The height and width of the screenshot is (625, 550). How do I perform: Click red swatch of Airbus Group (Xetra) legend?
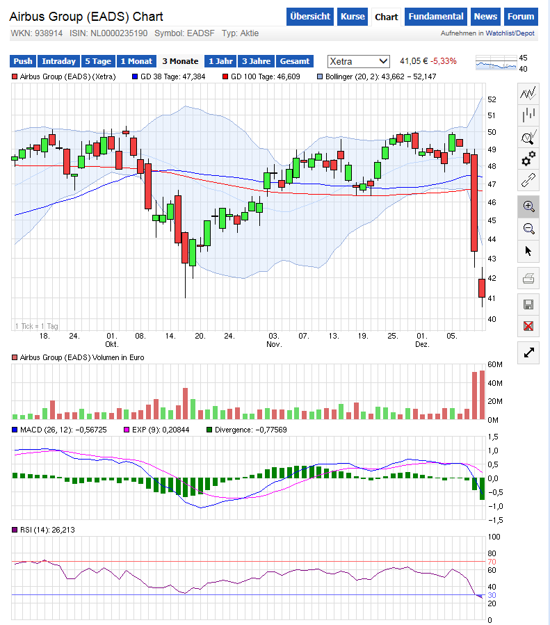pos(15,76)
